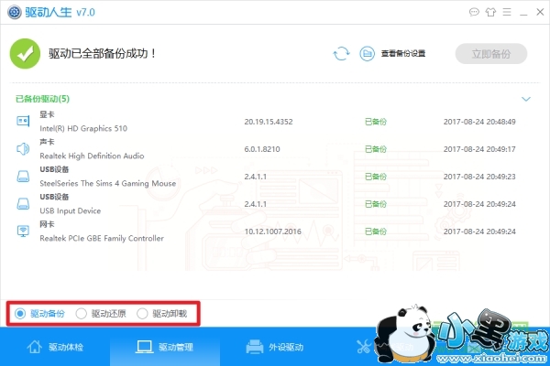Viewport: 550px width, 366px height.
Task: Open the skin shirt icon
Action: (x=490, y=12)
